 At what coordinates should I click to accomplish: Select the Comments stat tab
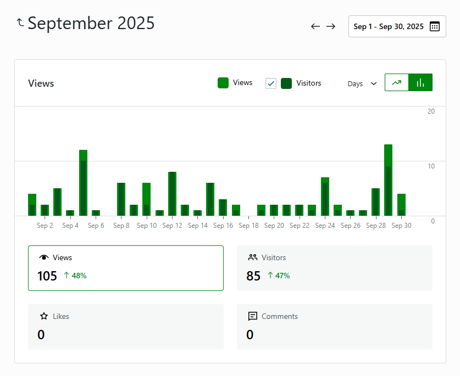pyautogui.click(x=334, y=327)
